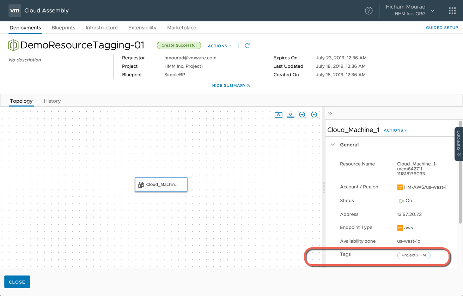Click the requestor email hmourad@vmware.com
Viewport: 463px width, 296px height.
tap(190, 58)
